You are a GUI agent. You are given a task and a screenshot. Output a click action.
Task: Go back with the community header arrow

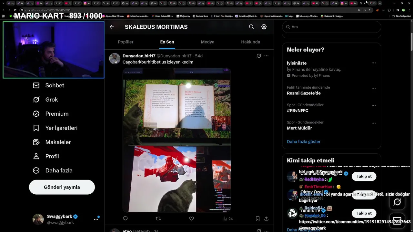112,27
